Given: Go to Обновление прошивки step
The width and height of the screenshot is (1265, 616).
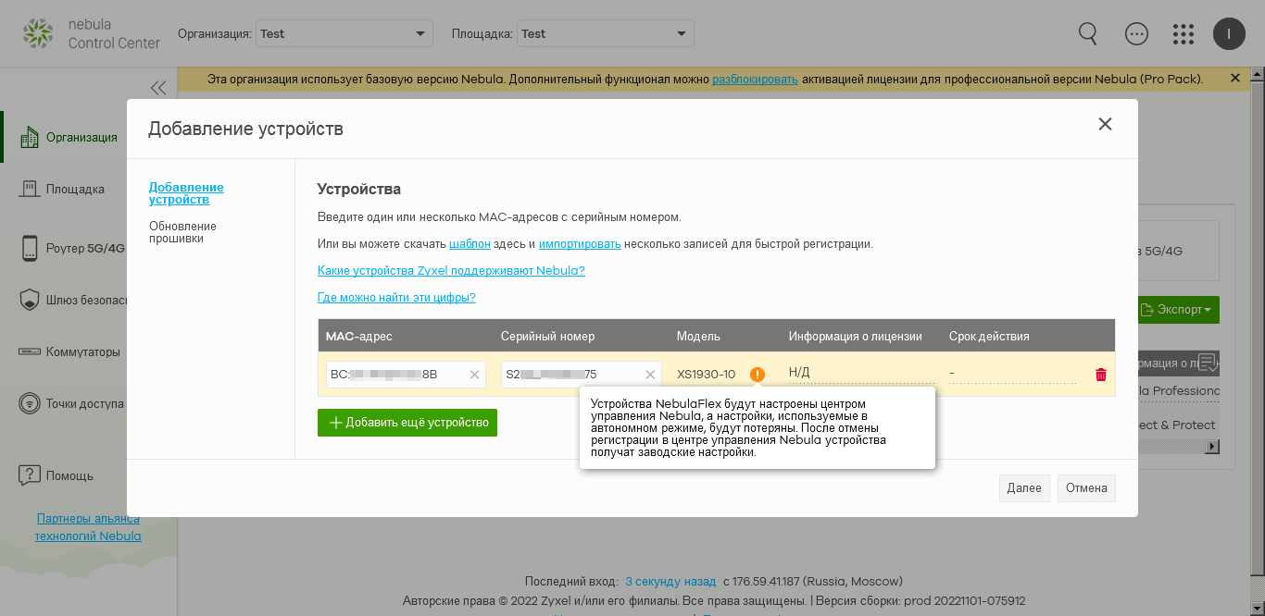Looking at the screenshot, I should (x=182, y=232).
